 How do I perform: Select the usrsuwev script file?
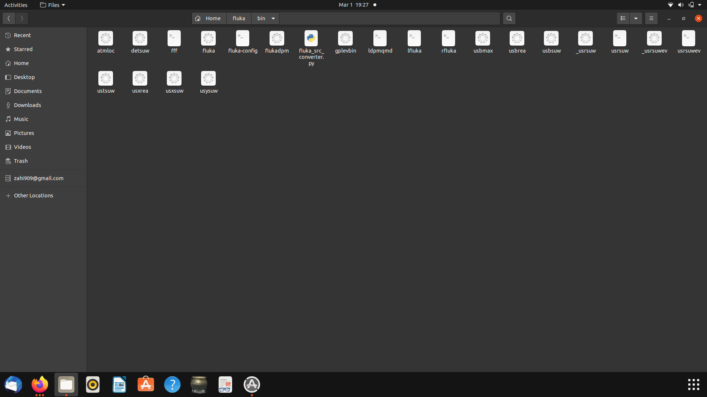pyautogui.click(x=689, y=38)
